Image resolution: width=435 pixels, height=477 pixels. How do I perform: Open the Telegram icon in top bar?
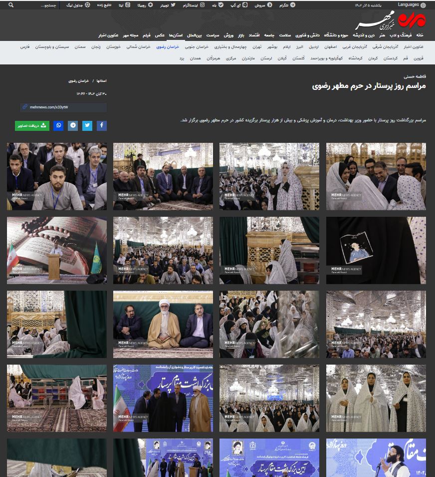tap(293, 5)
